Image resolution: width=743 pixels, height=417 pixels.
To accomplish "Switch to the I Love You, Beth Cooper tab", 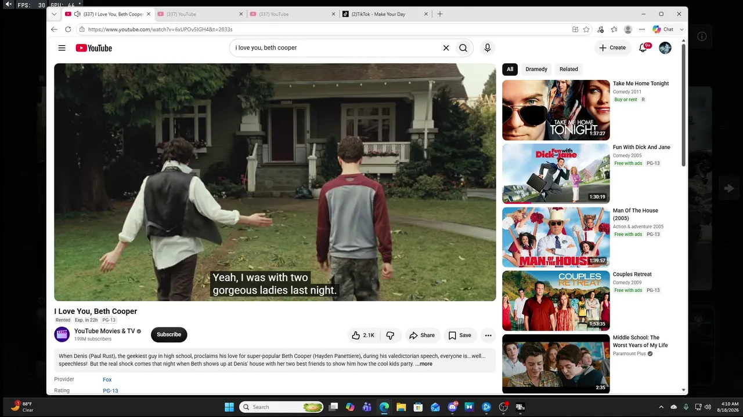I will [x=109, y=14].
